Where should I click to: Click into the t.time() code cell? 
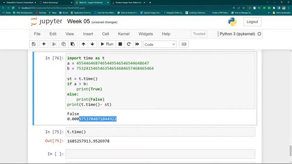click(160, 132)
